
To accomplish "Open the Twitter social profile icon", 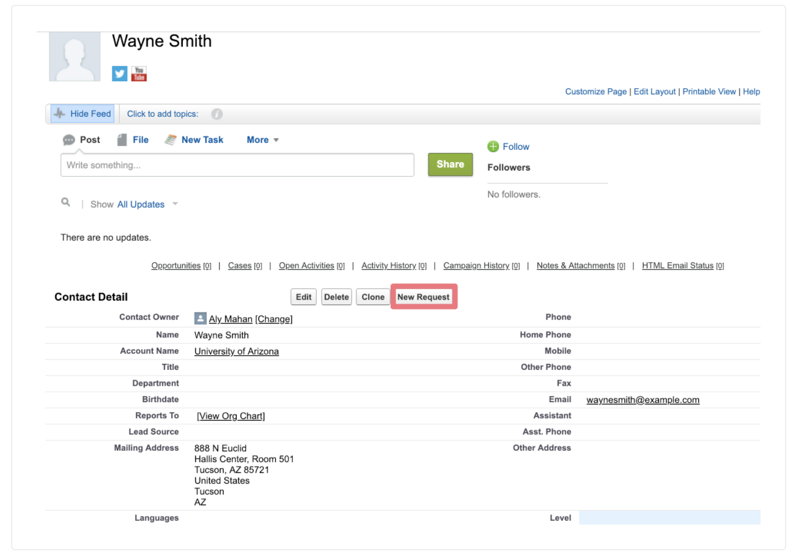I will pos(120,74).
